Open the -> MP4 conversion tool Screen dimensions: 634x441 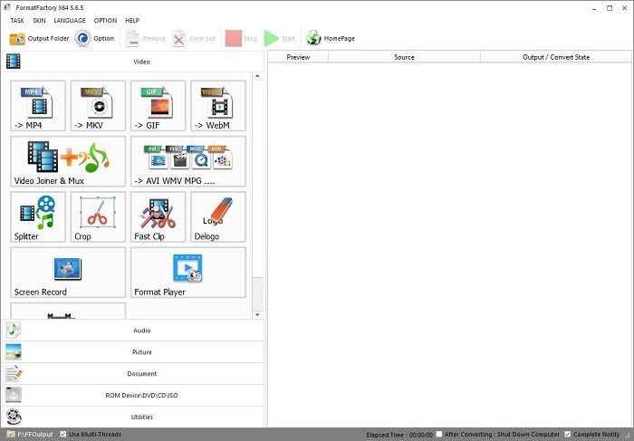[38, 106]
